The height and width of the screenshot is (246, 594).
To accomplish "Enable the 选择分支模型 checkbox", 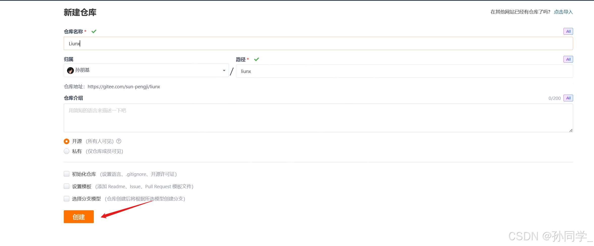I will coord(67,199).
